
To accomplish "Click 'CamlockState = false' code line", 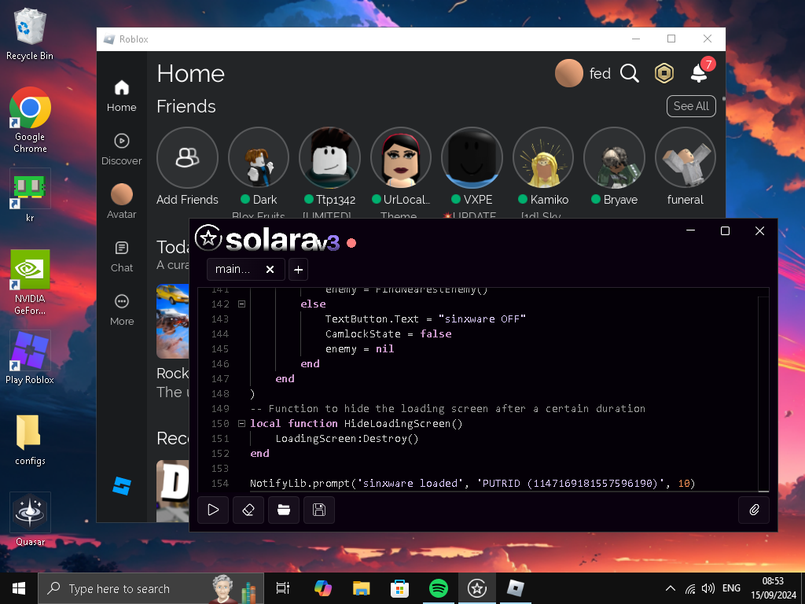I will 388,333.
